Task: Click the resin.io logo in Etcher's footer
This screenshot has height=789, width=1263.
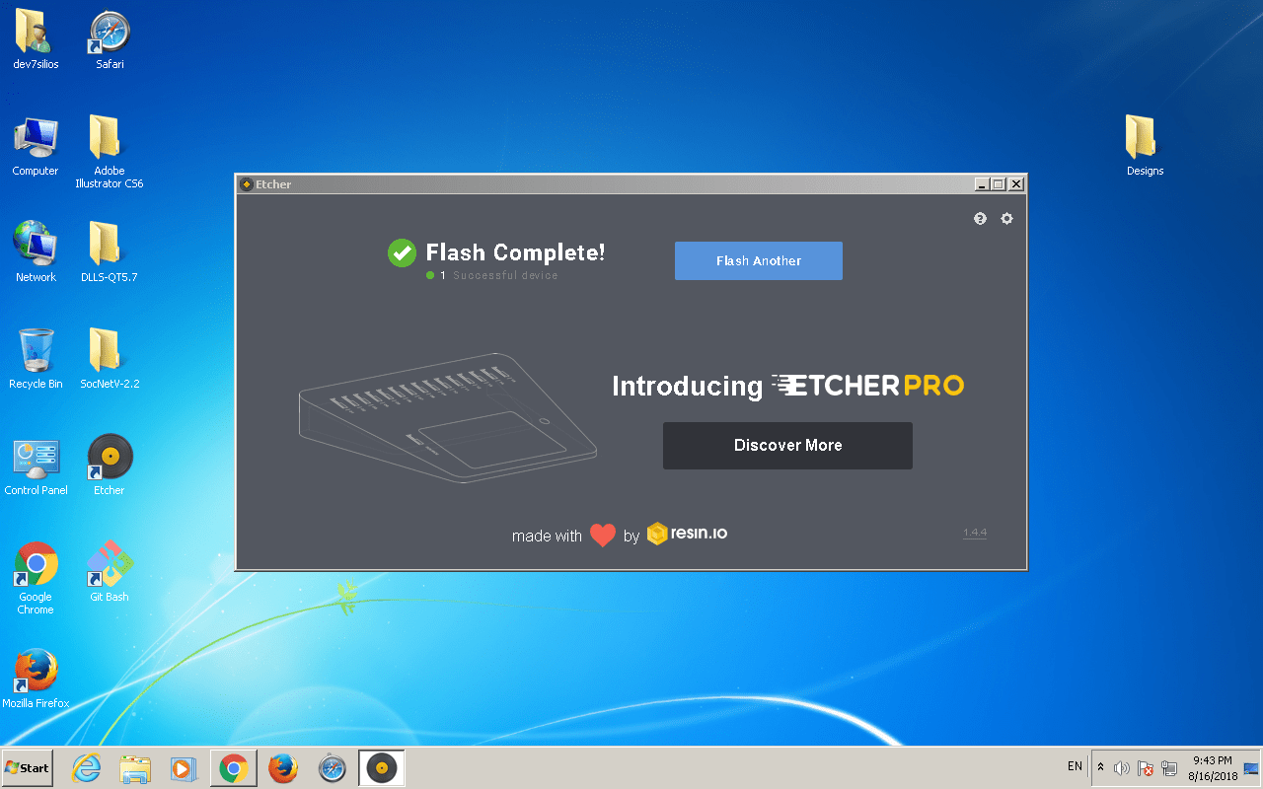Action: coord(687,534)
